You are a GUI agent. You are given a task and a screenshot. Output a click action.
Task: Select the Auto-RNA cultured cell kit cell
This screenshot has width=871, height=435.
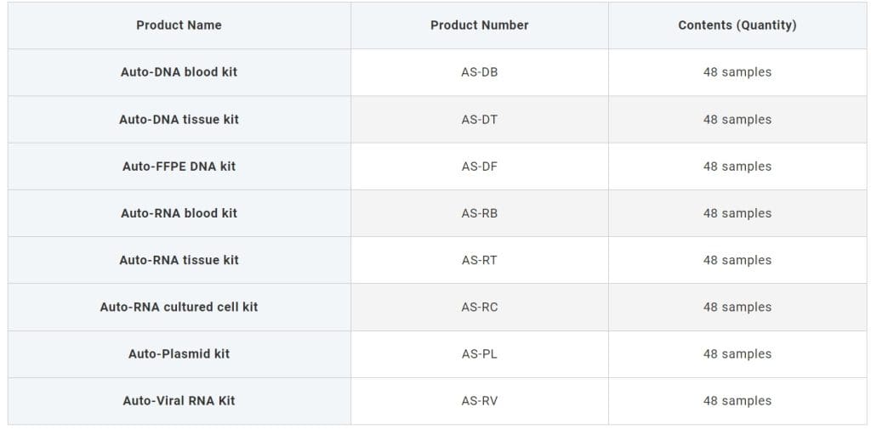pos(179,307)
